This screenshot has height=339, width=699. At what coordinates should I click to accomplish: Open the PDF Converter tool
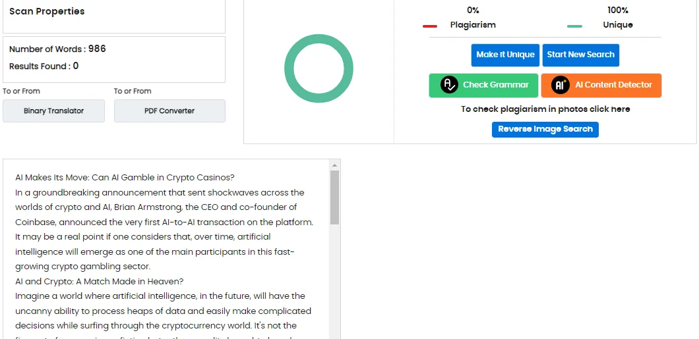(x=169, y=111)
